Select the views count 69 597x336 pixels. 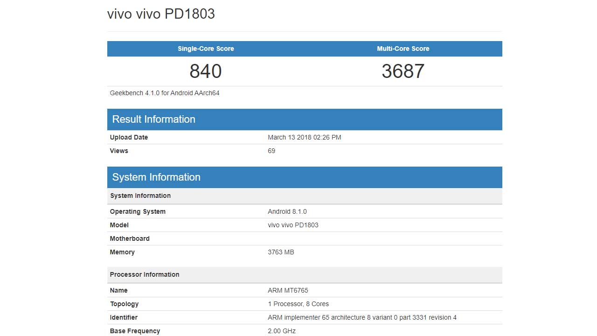tap(271, 151)
